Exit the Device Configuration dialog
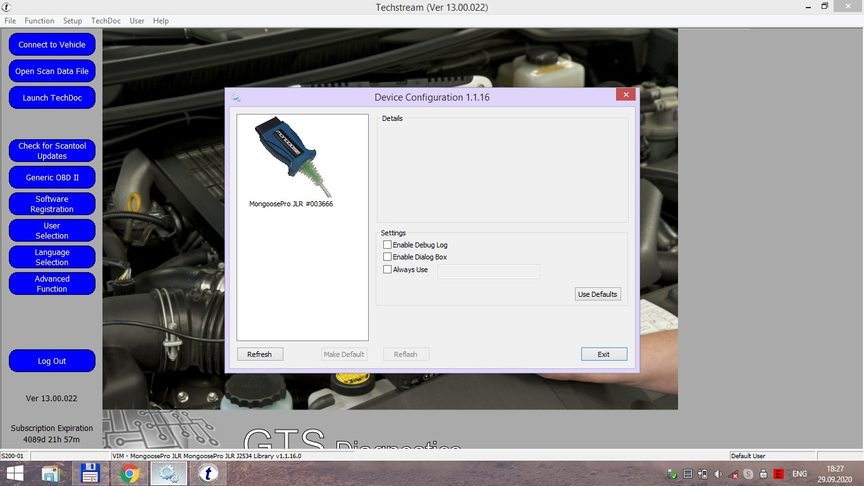Screen dimensions: 864x486 (604, 354)
